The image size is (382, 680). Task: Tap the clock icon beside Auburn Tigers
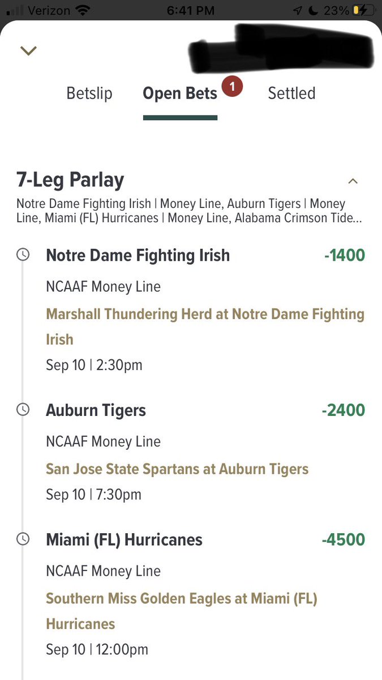(23, 410)
